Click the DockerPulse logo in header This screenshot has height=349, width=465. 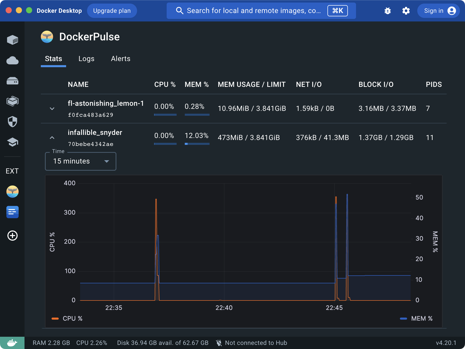tap(47, 37)
